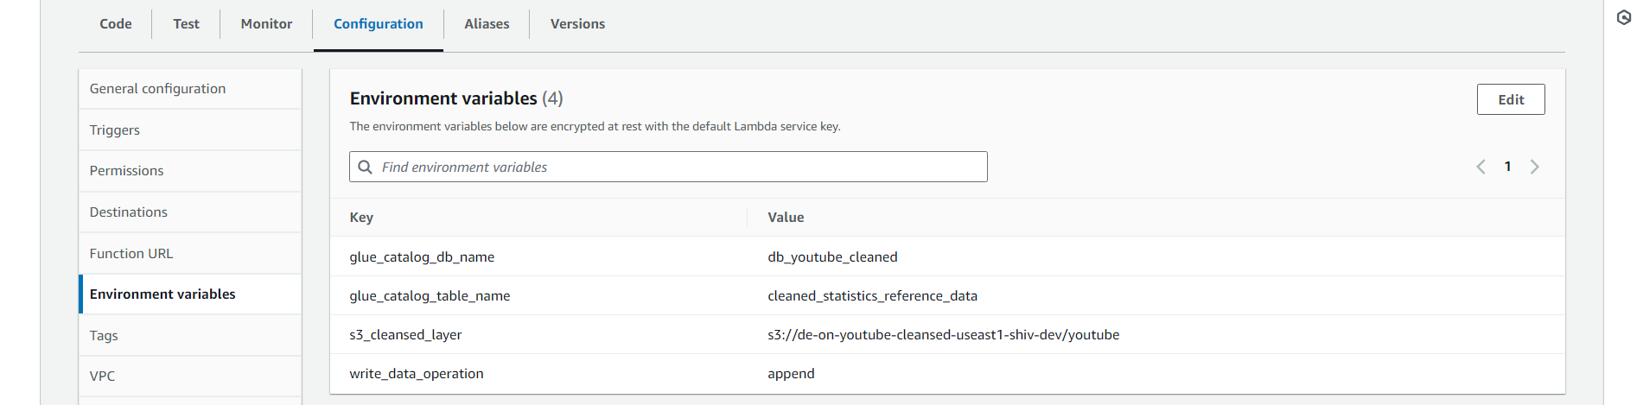
Task: Select Triggers in the sidebar
Action: pos(115,130)
